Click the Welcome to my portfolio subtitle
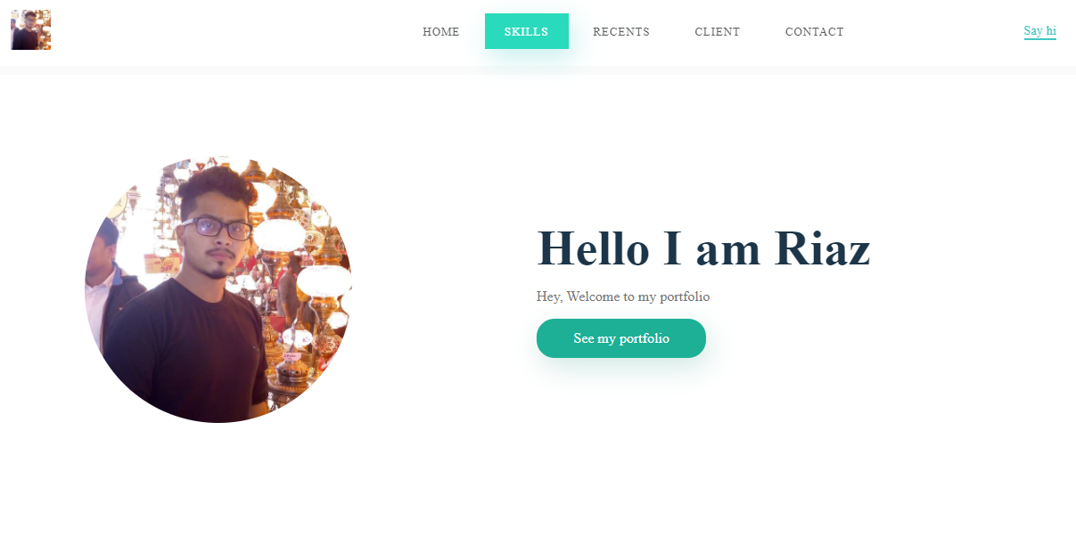 click(623, 296)
